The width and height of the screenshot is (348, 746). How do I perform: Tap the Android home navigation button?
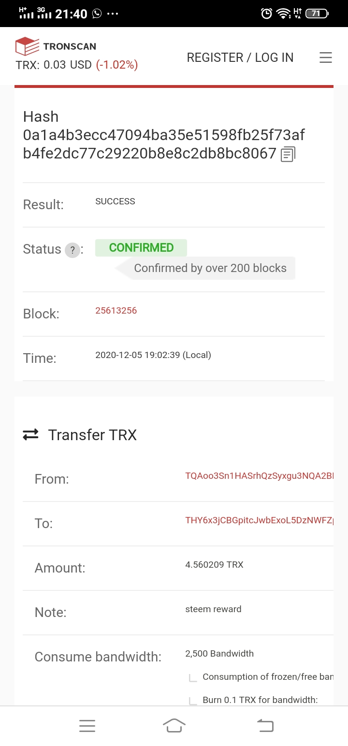coord(174,726)
